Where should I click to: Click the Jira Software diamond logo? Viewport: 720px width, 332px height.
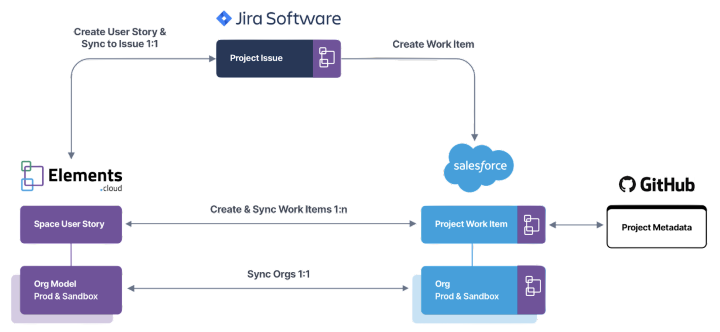tap(224, 19)
